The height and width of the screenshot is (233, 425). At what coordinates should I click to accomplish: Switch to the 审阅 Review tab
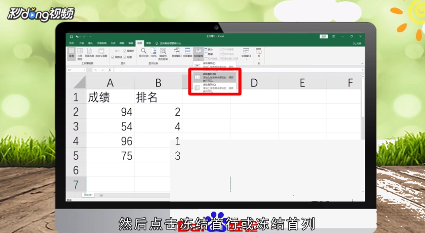pyautogui.click(x=131, y=43)
